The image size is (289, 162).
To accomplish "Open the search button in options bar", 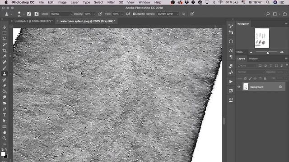I will (268, 14).
